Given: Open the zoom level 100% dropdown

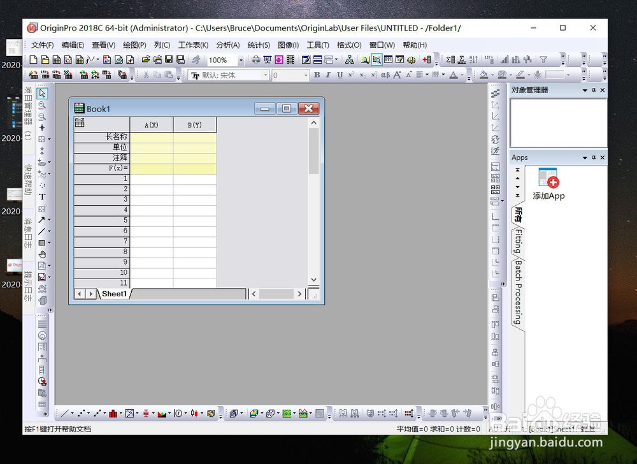Looking at the screenshot, I should [x=241, y=60].
